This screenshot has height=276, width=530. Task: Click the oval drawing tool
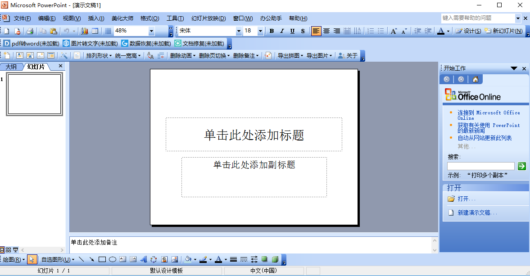pyautogui.click(x=112, y=259)
